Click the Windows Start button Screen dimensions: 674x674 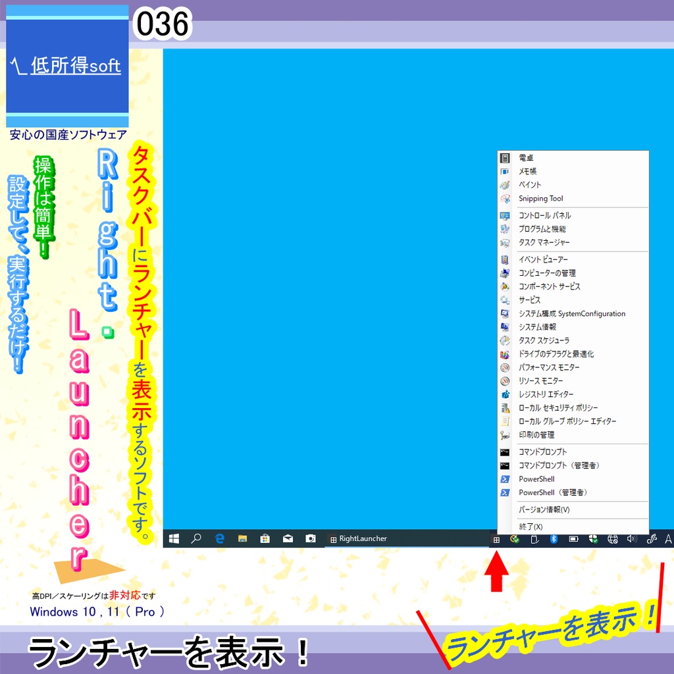(x=174, y=538)
